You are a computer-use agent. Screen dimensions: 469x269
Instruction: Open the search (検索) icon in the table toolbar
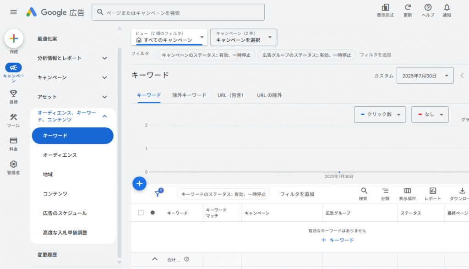click(364, 192)
